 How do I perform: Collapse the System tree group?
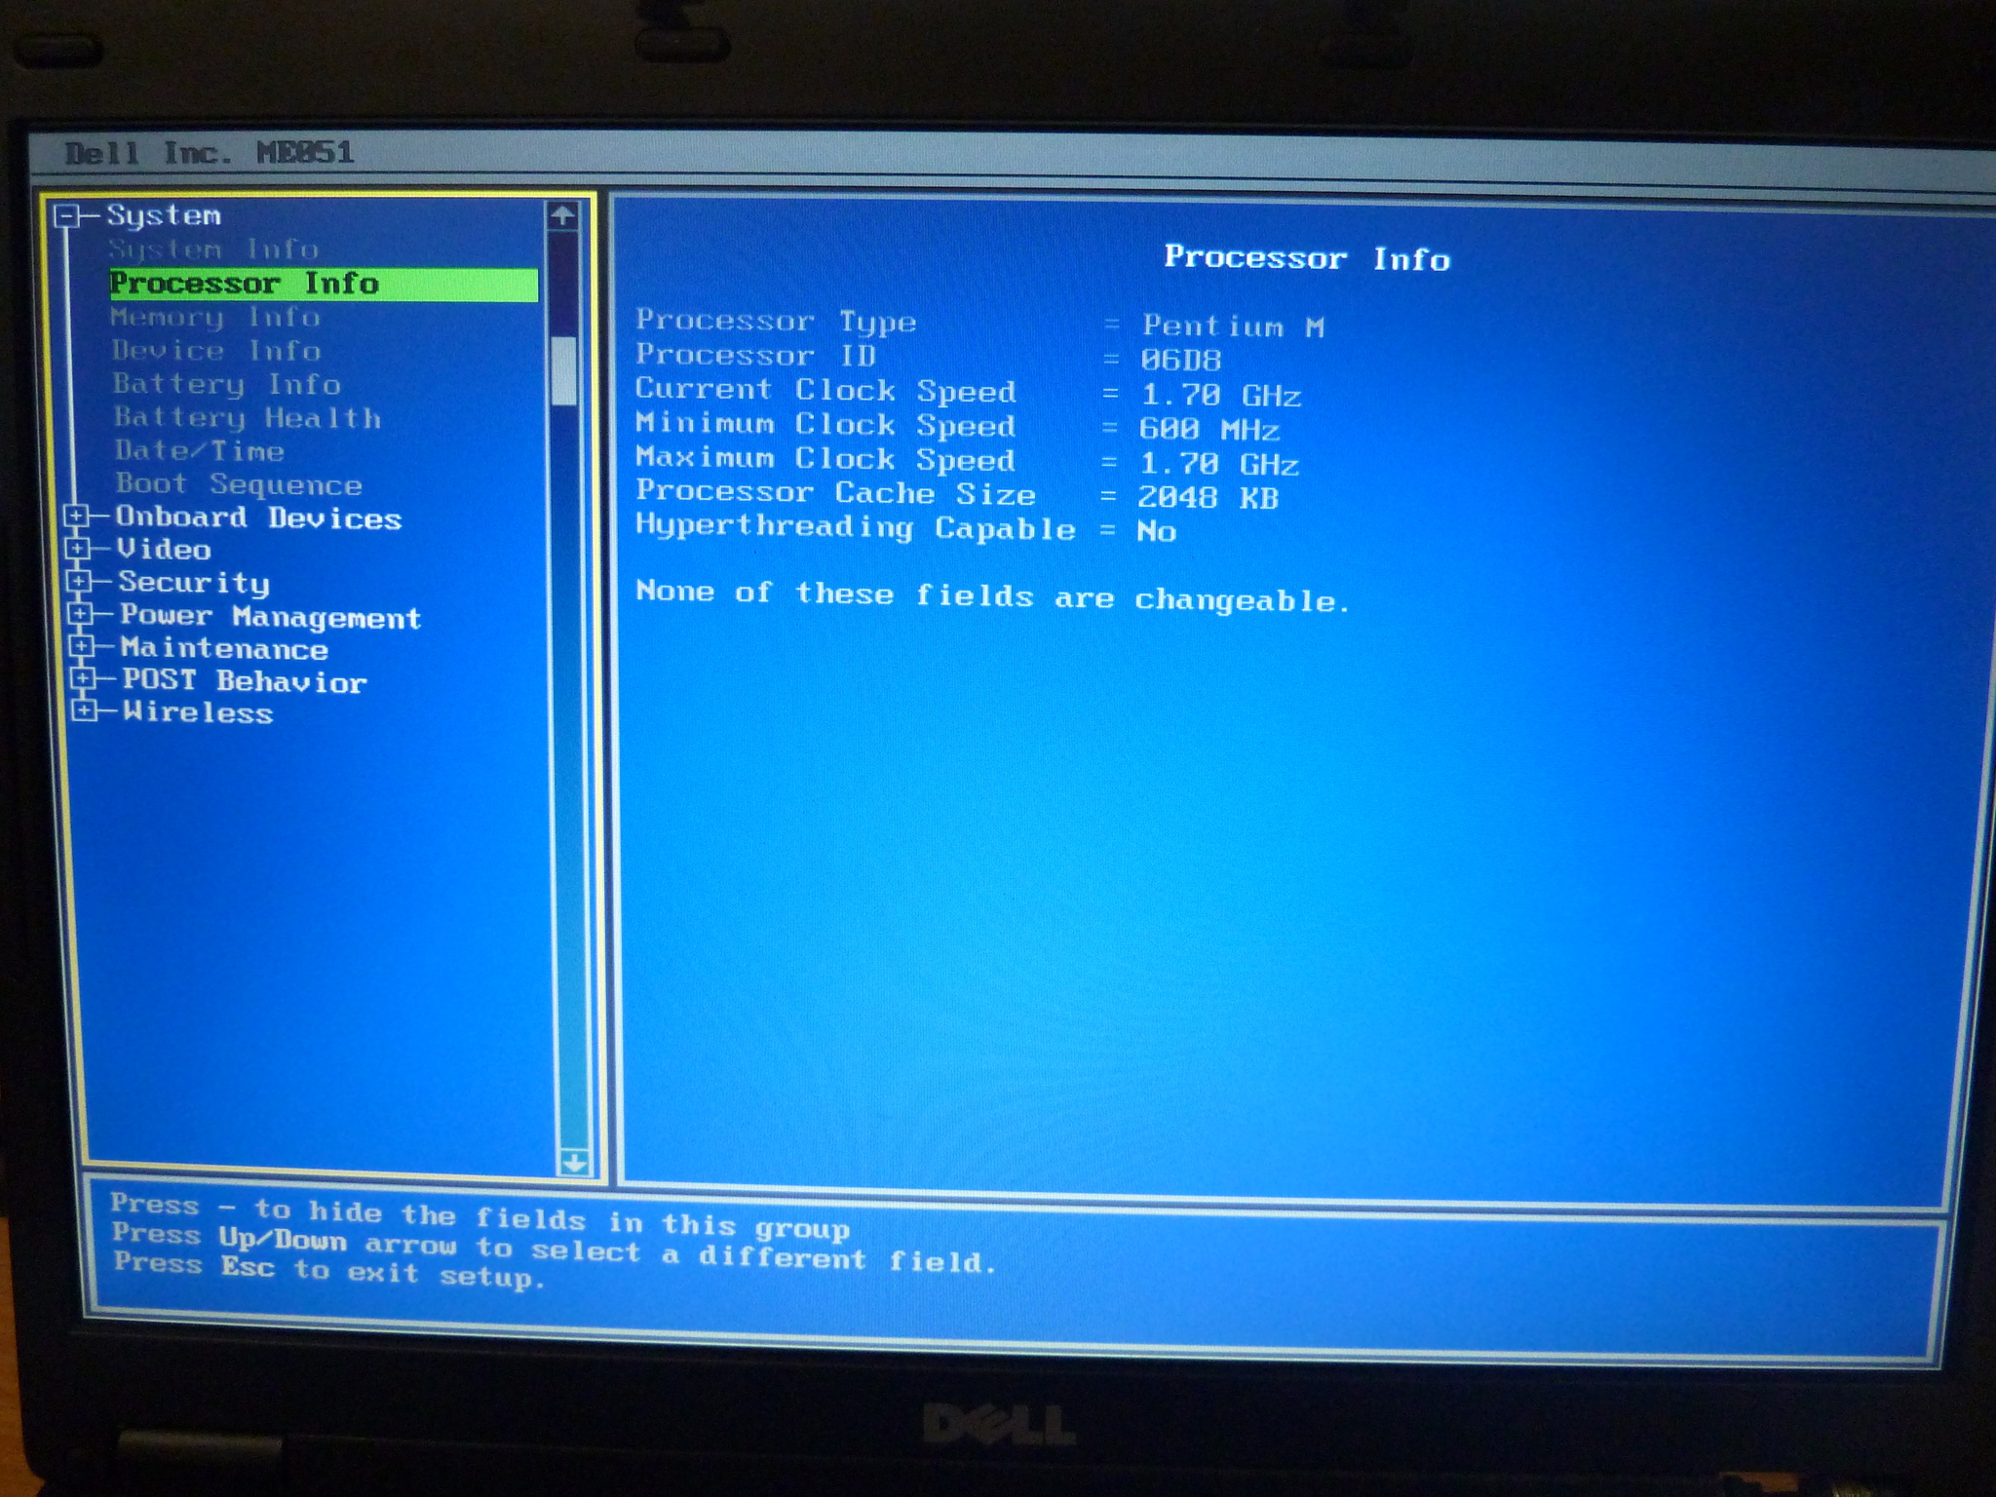(x=65, y=215)
